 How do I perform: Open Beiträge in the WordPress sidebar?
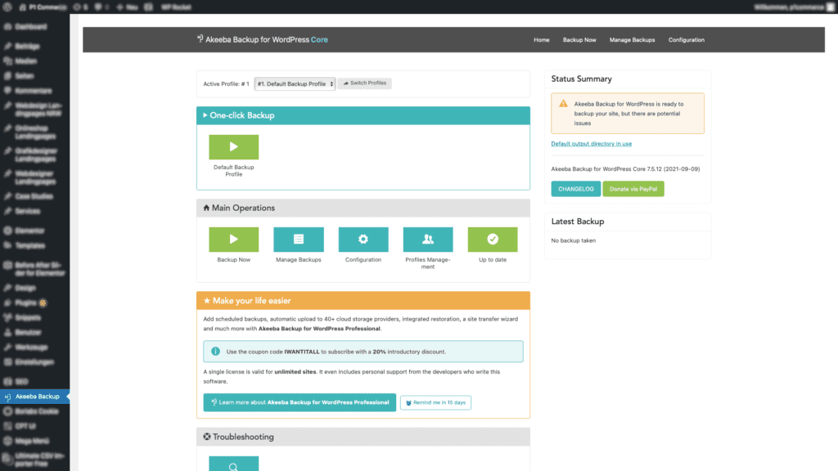tap(27, 47)
